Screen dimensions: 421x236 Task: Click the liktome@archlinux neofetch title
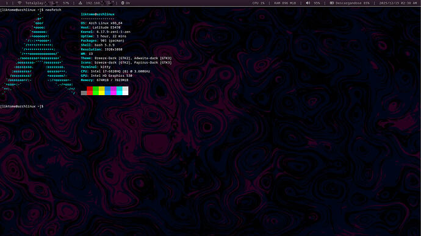tap(98, 14)
